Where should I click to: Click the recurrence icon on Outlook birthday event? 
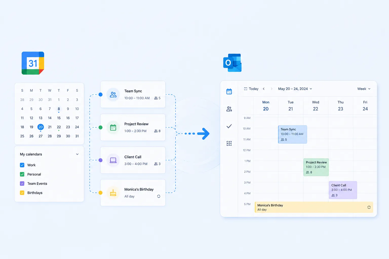[369, 207]
